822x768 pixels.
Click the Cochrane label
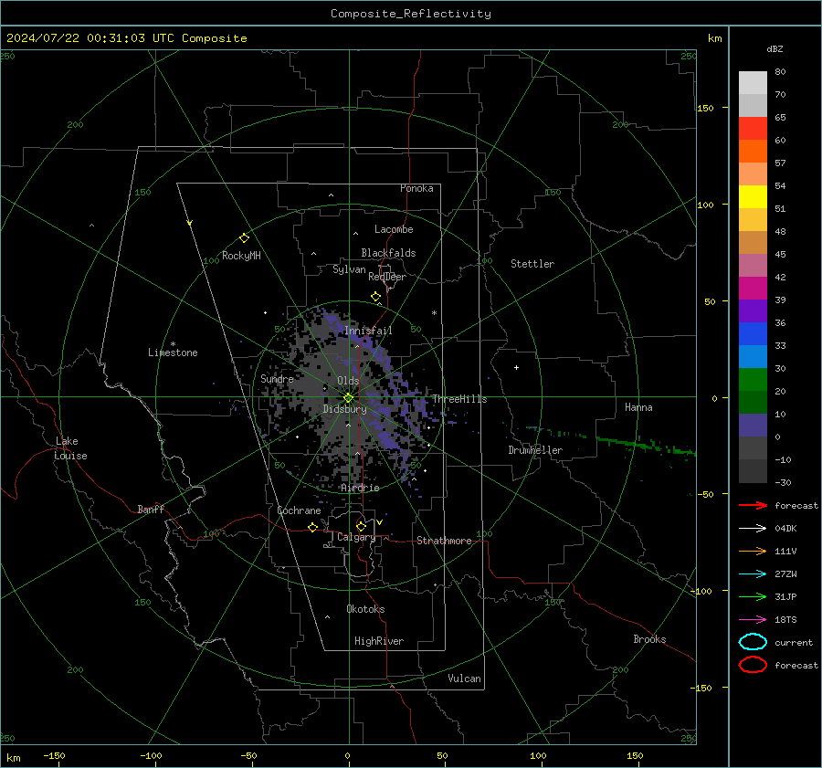(x=299, y=510)
